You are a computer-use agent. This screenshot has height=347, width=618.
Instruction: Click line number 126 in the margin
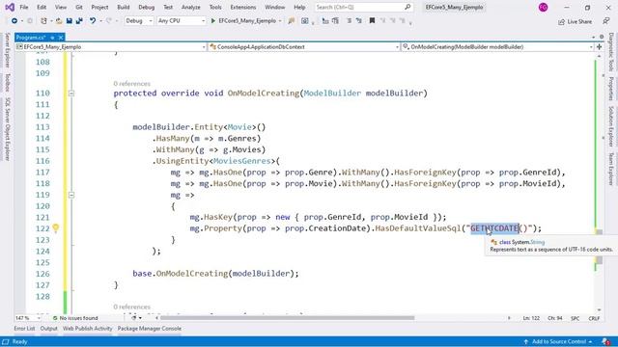point(42,274)
